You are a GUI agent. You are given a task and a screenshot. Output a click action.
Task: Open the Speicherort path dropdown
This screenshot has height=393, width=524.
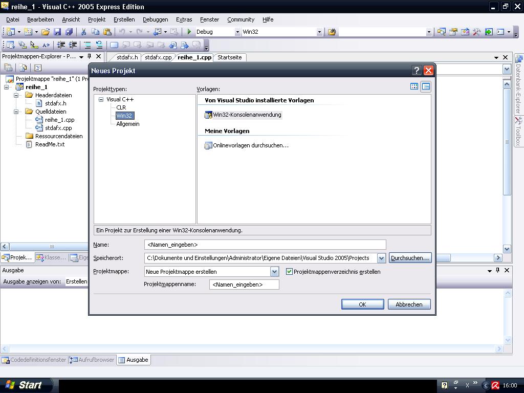point(381,258)
